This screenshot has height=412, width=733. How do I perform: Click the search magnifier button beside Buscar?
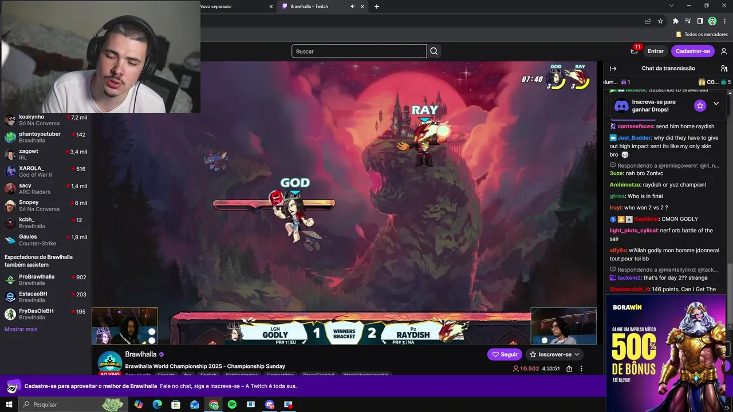[434, 51]
